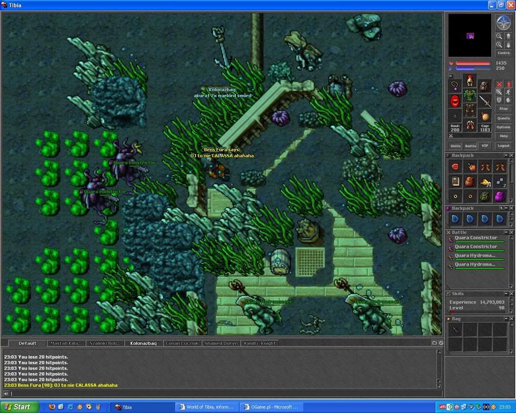Screen dimensions: 516x413
Task: Select the leg armor slot
Action: point(470,110)
